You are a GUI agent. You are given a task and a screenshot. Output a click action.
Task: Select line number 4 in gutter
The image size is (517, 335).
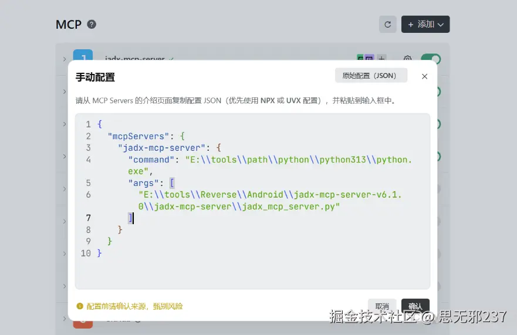coord(89,160)
